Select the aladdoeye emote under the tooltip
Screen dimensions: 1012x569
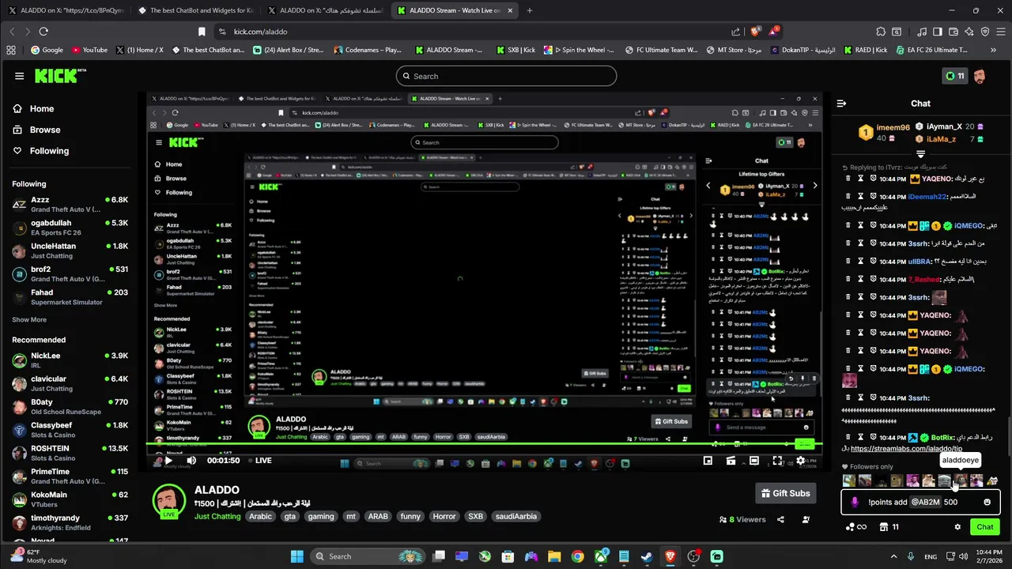pos(960,480)
